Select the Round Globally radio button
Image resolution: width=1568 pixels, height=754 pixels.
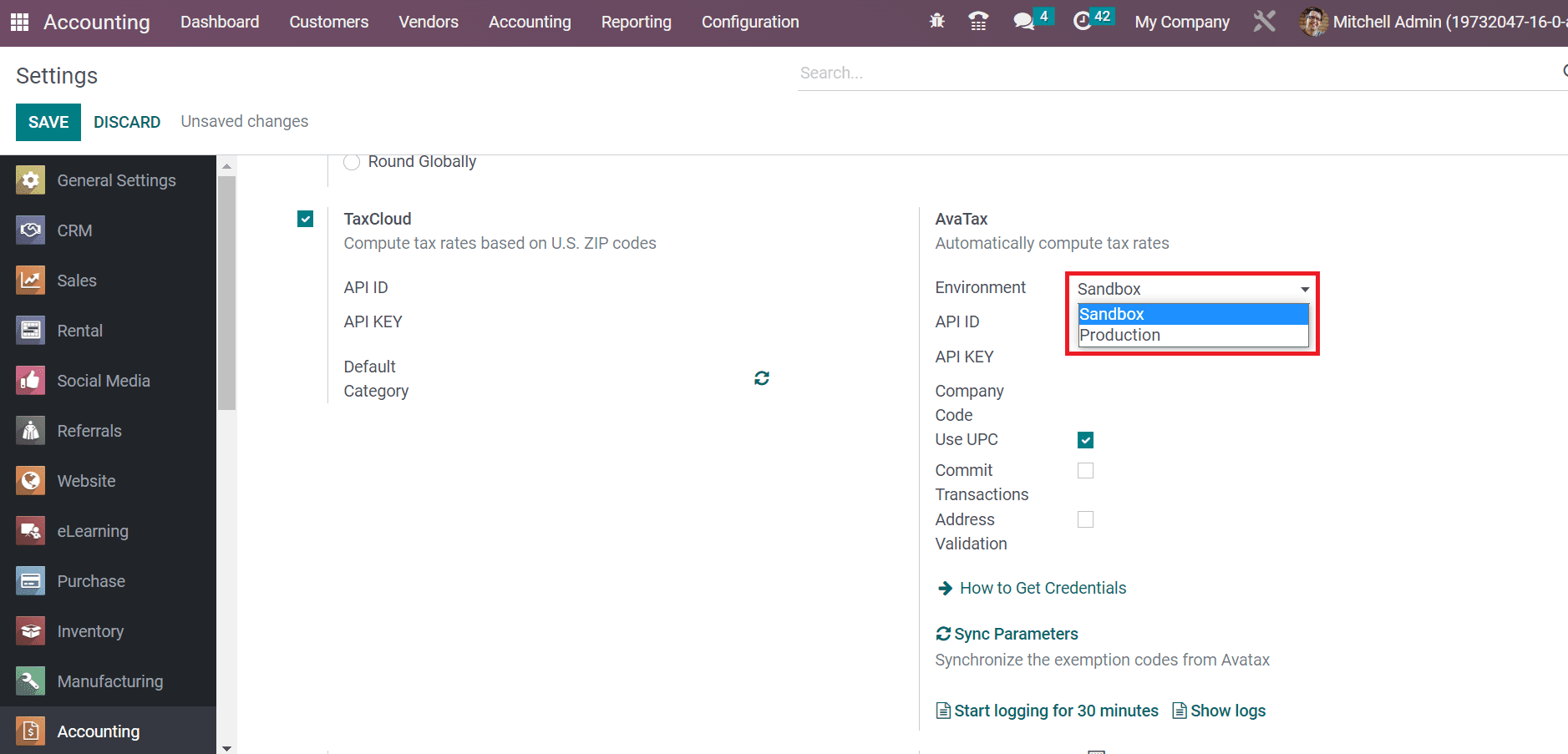(x=353, y=162)
